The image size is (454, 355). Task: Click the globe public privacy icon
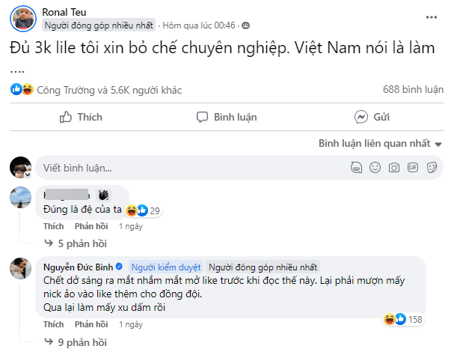pyautogui.click(x=246, y=25)
